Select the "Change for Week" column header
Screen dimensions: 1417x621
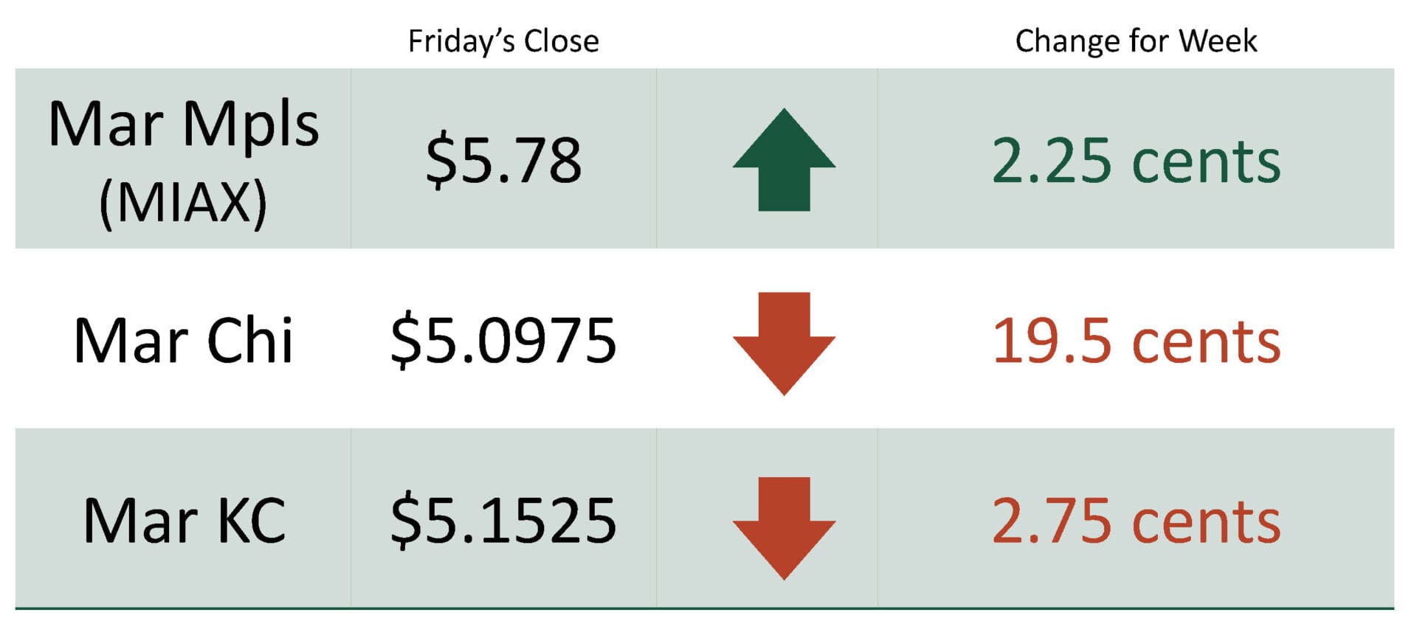(x=1136, y=41)
